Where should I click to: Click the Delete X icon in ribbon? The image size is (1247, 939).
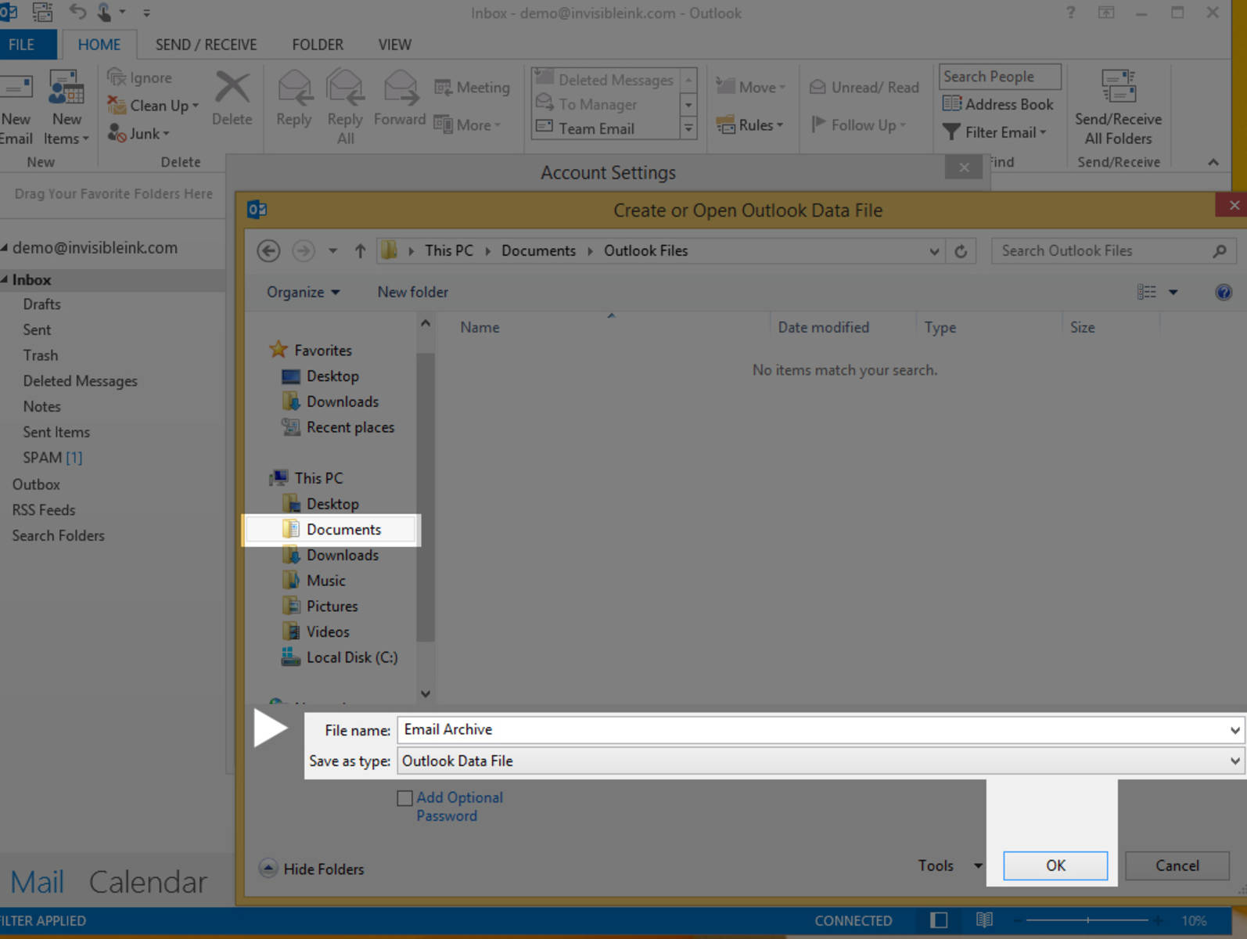tap(232, 88)
